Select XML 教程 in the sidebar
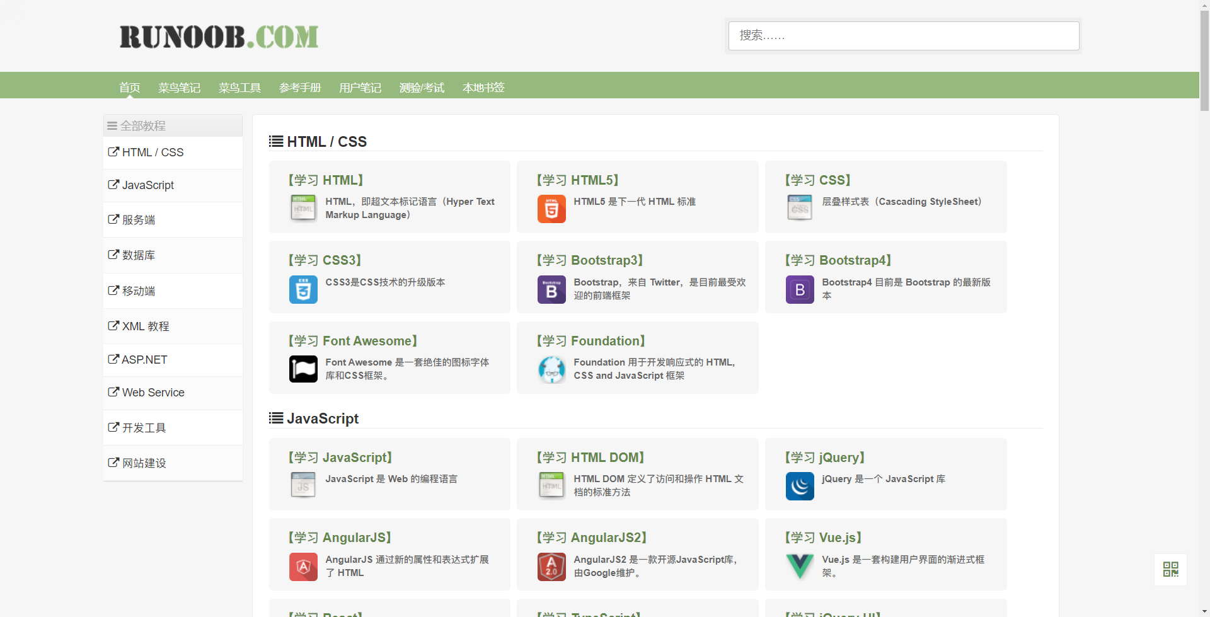Image resolution: width=1210 pixels, height=617 pixels. (173, 326)
